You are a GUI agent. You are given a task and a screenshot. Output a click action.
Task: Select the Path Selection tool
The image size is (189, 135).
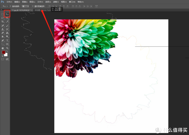pos(3,44)
